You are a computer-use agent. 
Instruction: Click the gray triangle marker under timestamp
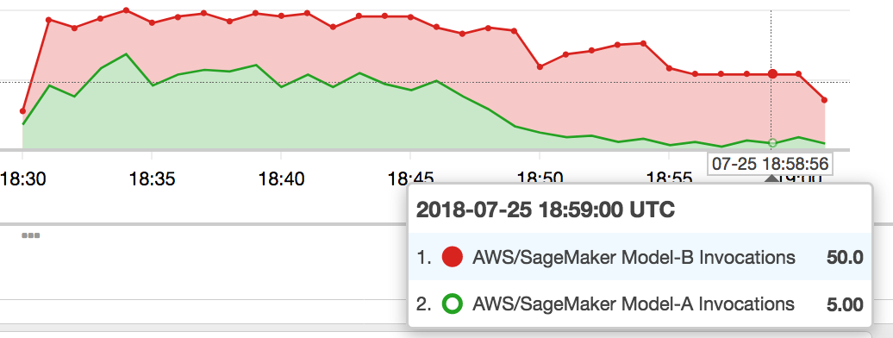click(x=771, y=178)
